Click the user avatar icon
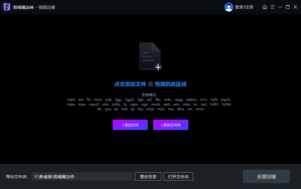 (x=229, y=7)
